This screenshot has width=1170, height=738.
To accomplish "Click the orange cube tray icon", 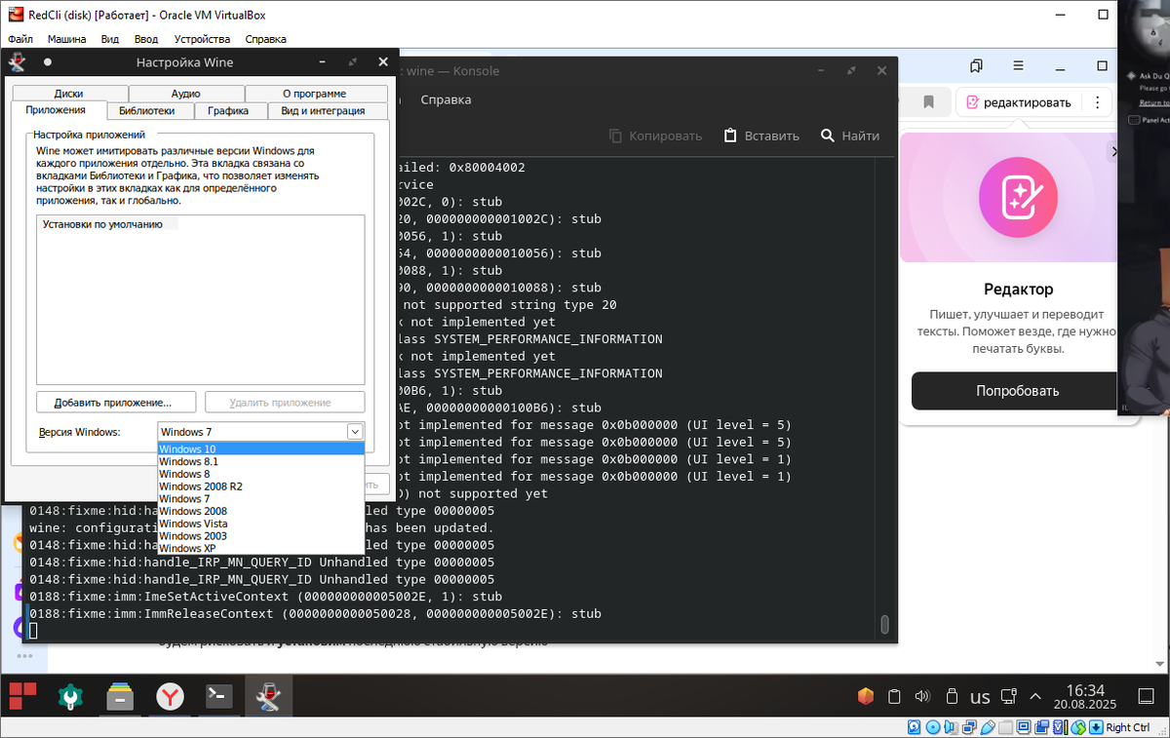I will 865,696.
